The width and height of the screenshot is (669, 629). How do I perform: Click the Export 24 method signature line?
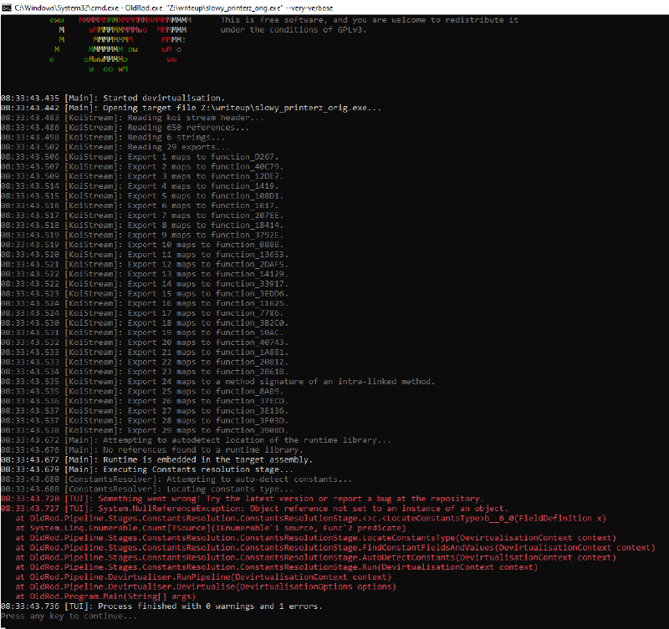pyautogui.click(x=249, y=381)
